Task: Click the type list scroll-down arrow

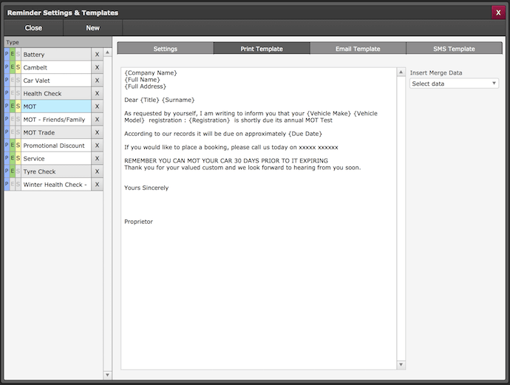Action: pyautogui.click(x=108, y=375)
